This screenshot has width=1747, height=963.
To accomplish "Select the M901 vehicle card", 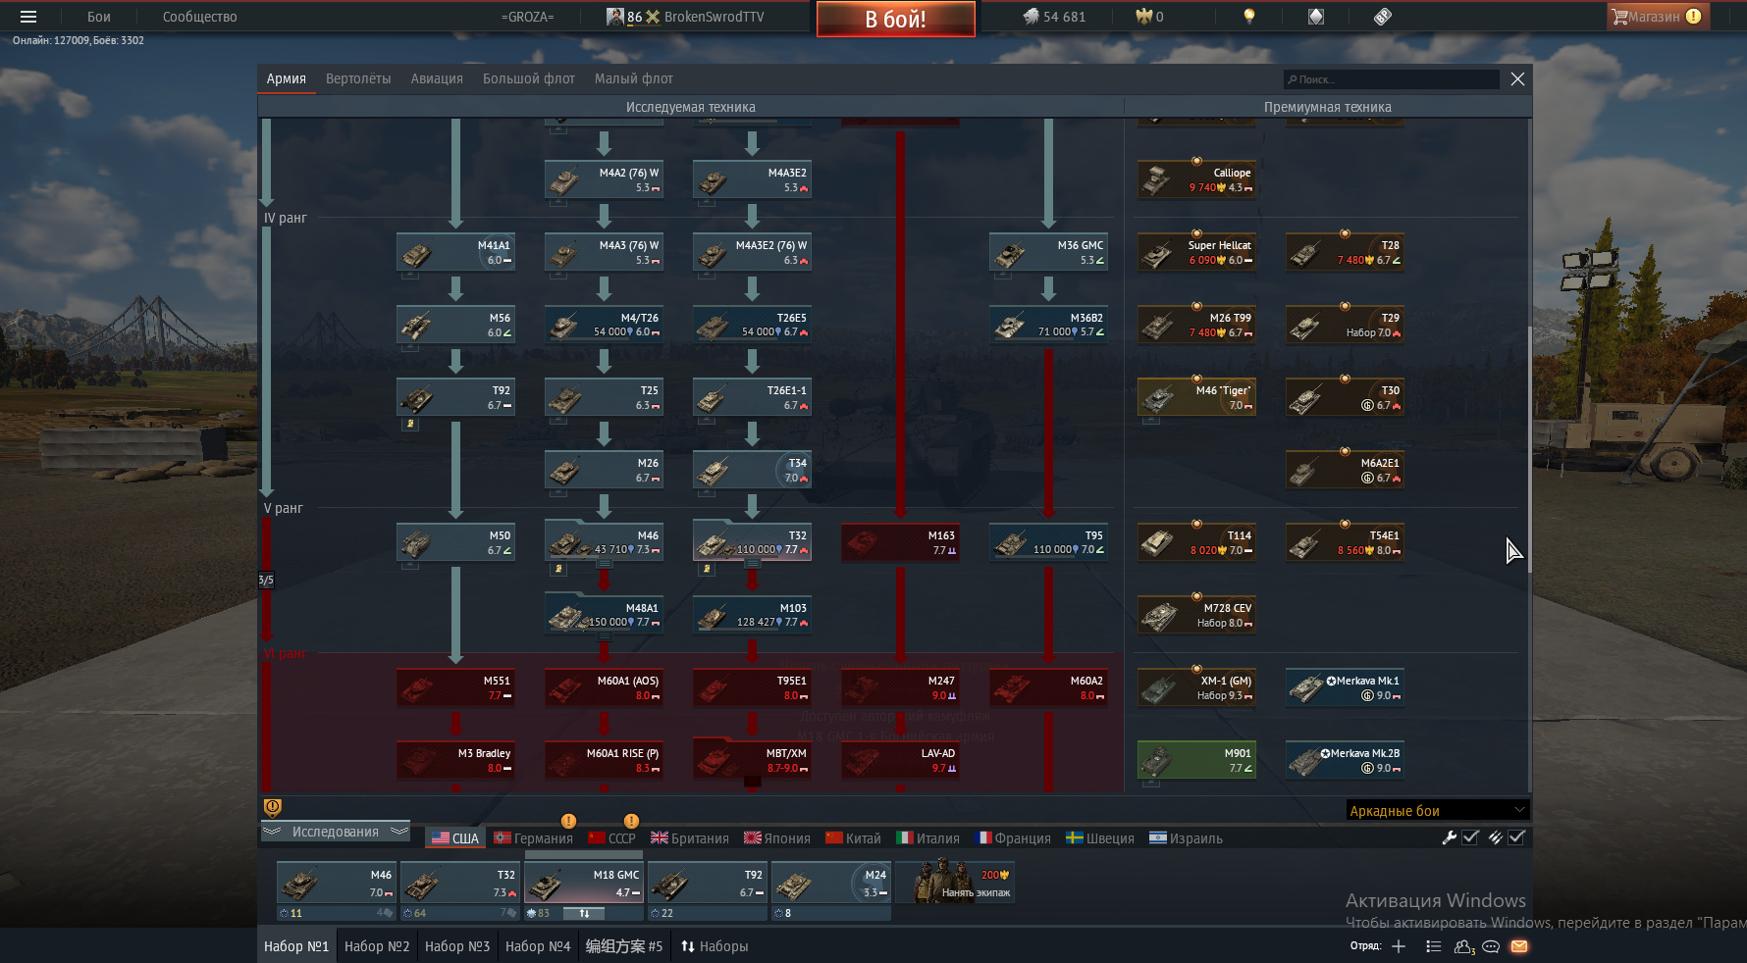I will (x=1196, y=760).
